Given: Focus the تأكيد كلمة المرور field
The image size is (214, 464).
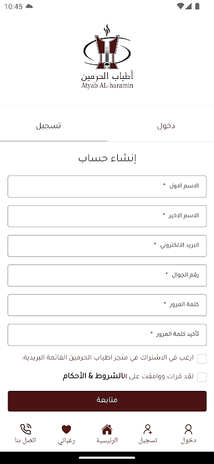Looking at the screenshot, I should pos(107,335).
